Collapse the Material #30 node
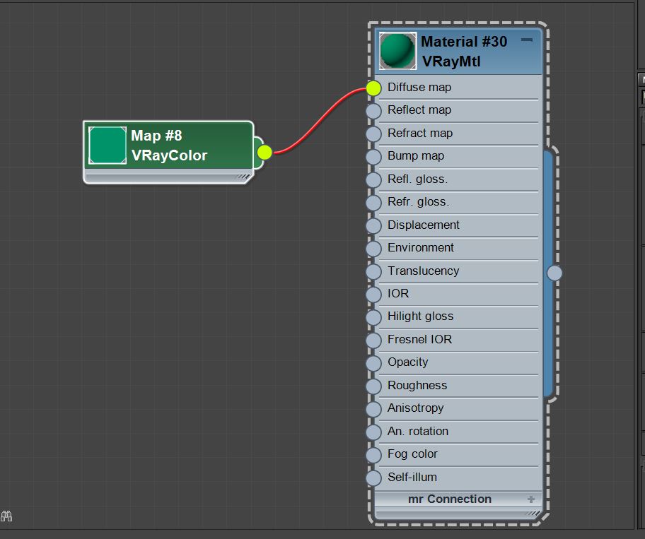645x539 pixels. coord(527,41)
